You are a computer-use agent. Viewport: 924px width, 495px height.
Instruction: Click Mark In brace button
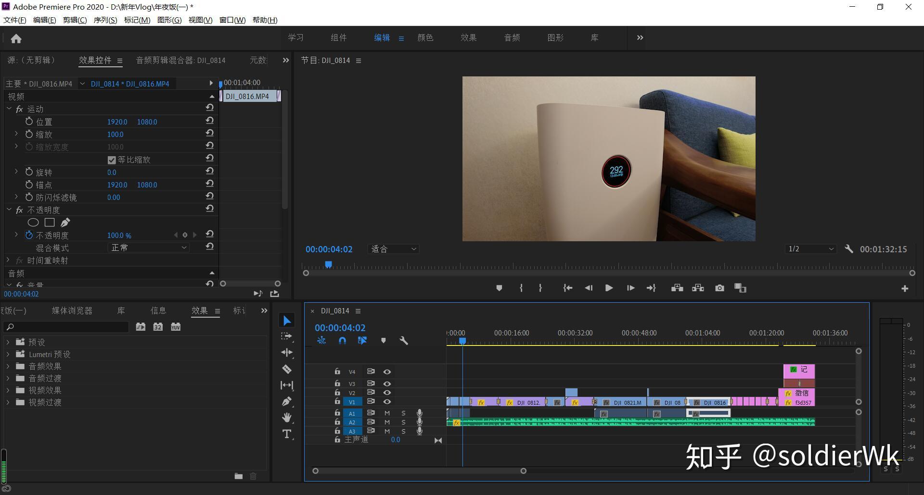pyautogui.click(x=521, y=288)
